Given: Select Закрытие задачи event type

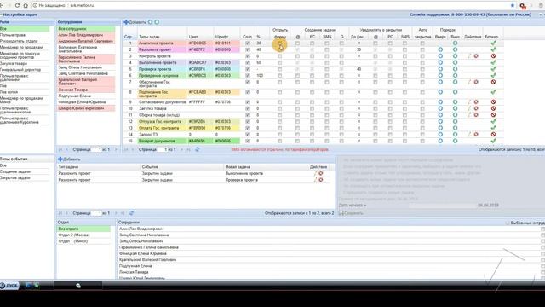Looking at the screenshot, I should point(15,178).
